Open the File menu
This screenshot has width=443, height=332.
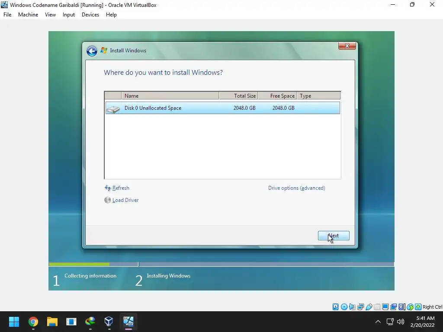7,15
